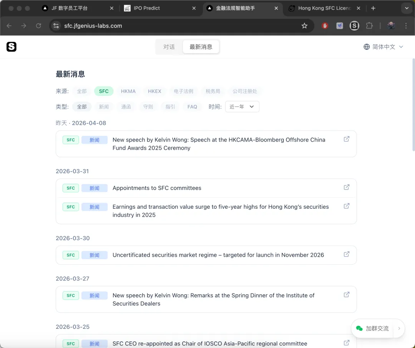Open external link for Appointments to SFC committees
Image resolution: width=415 pixels, height=348 pixels.
(x=347, y=187)
